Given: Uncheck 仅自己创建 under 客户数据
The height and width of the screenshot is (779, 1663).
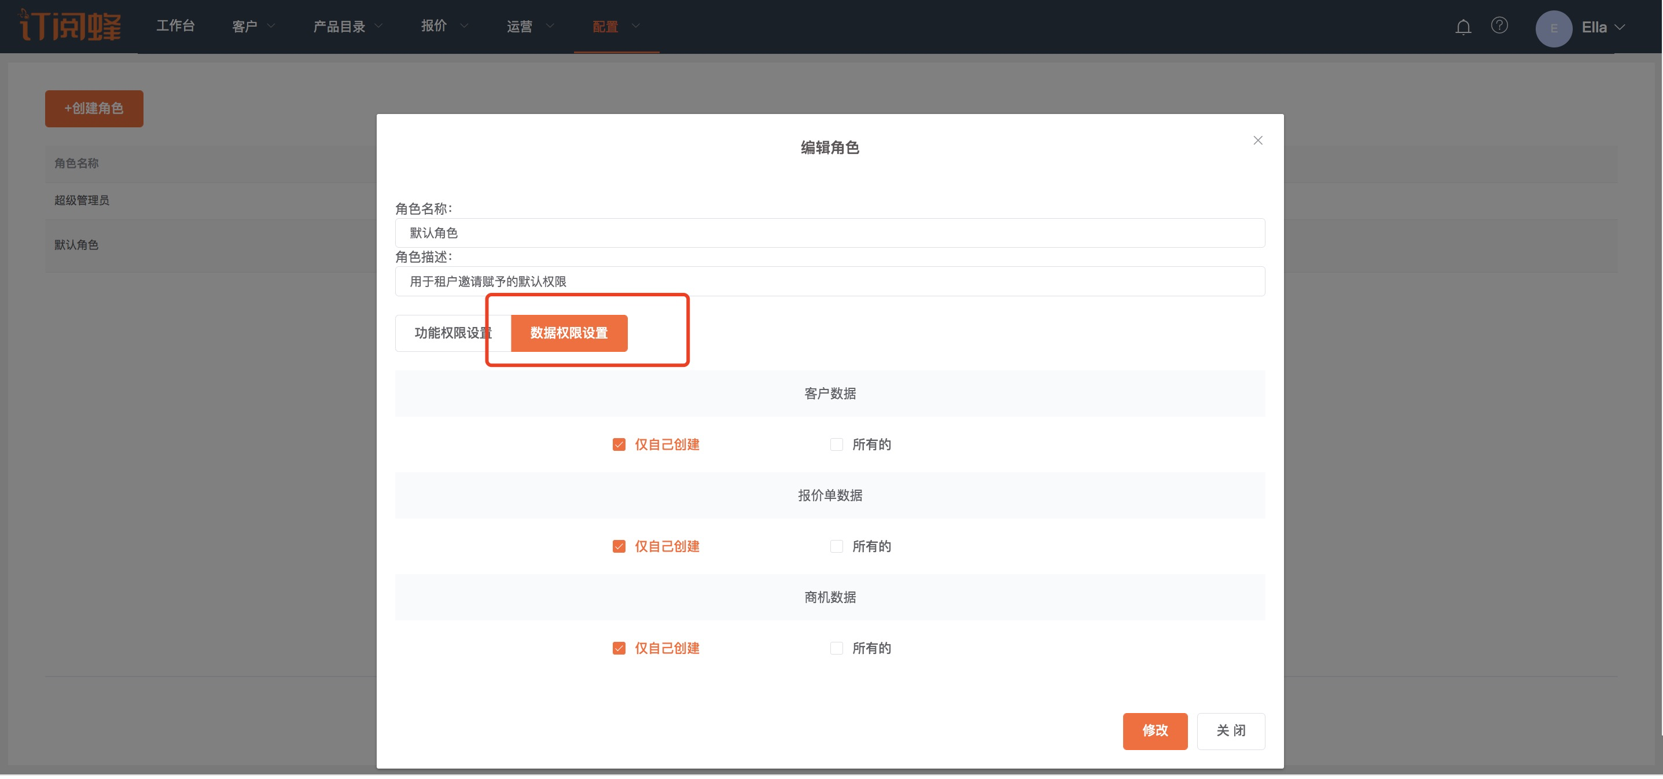Looking at the screenshot, I should [619, 444].
